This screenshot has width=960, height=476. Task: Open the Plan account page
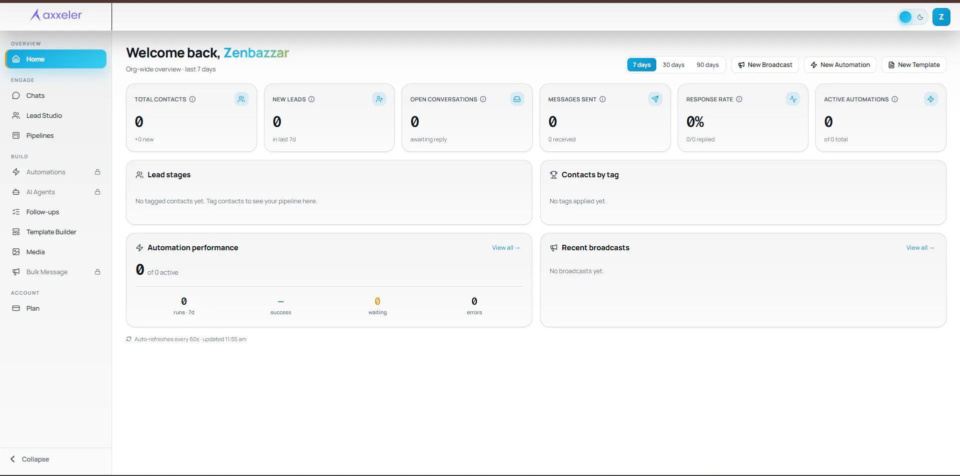pyautogui.click(x=56, y=308)
